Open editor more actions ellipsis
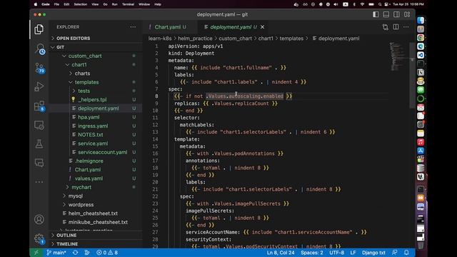 click(x=406, y=27)
